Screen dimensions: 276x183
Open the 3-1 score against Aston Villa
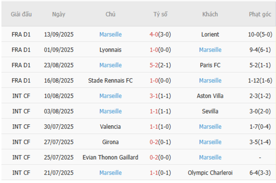click(x=154, y=96)
